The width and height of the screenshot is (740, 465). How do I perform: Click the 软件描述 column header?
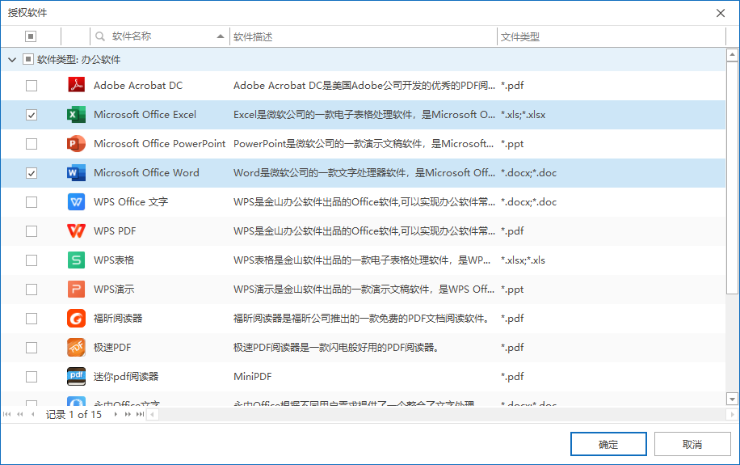click(364, 36)
